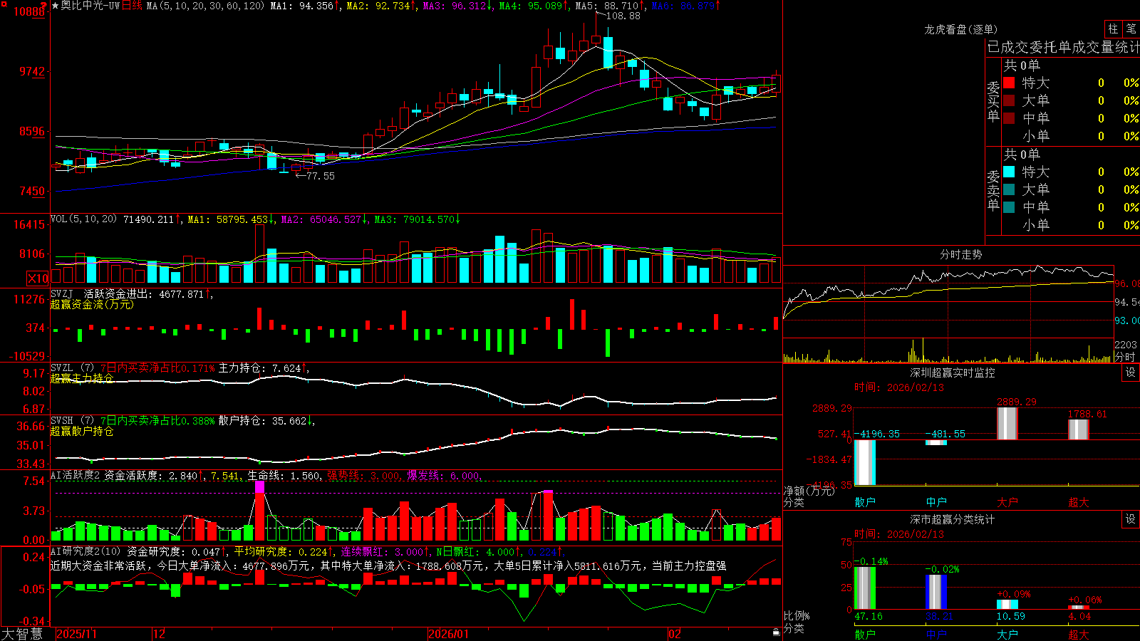This screenshot has width=1140, height=641.
Task: Click the 77.55 low price annotation
Action: click(321, 176)
